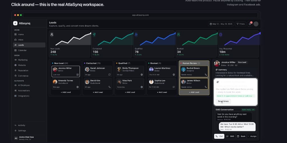Image resolution: width=287 pixels, height=143 pixels.
Task: Click the New Leads stat card icon
Action: 52,34
